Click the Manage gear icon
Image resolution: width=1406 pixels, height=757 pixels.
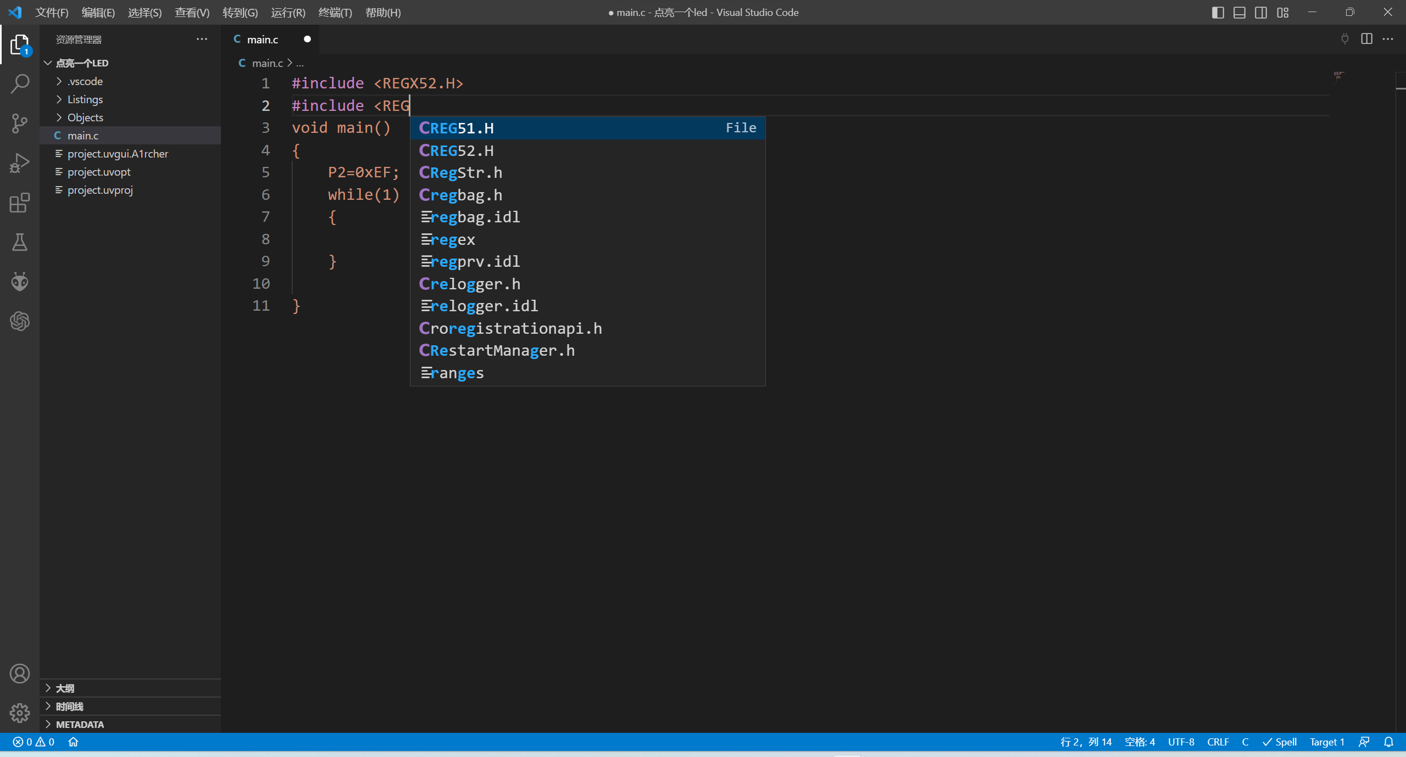click(x=20, y=713)
